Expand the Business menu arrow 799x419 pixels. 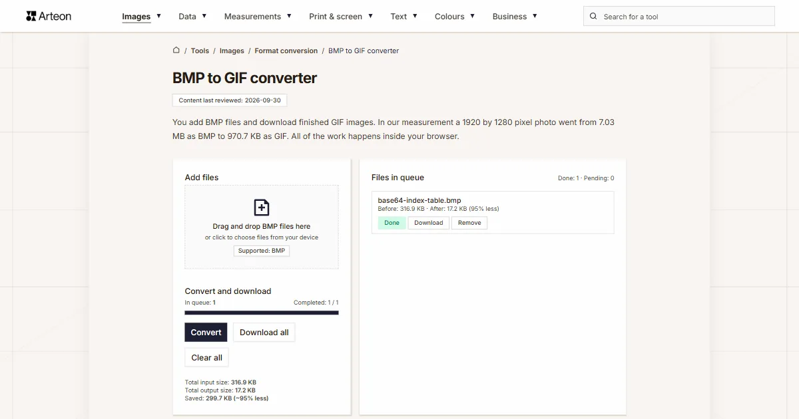coord(535,15)
